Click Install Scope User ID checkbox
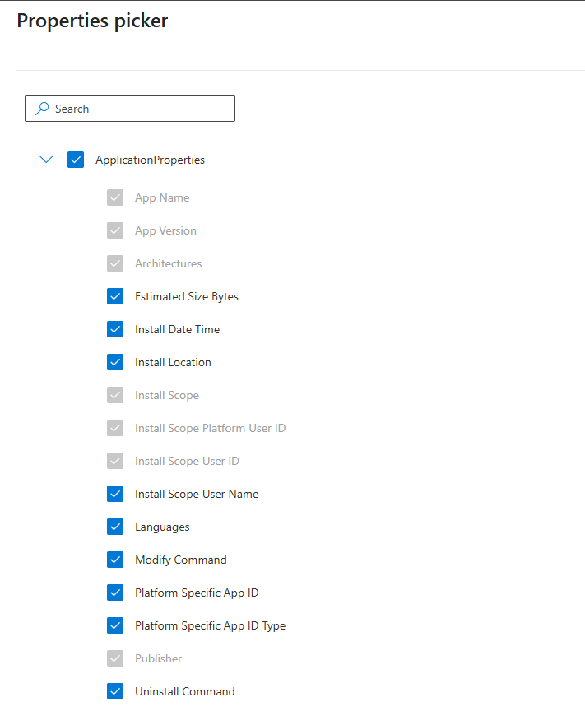This screenshot has width=585, height=711. point(115,461)
